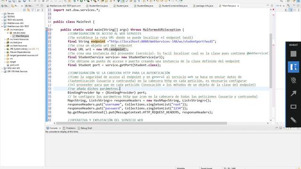
Task: Select the recorder pen tool
Action: (293, 120)
